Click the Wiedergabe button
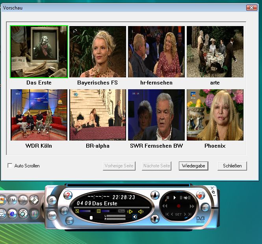The height and width of the screenshot is (244, 262). pyautogui.click(x=193, y=166)
